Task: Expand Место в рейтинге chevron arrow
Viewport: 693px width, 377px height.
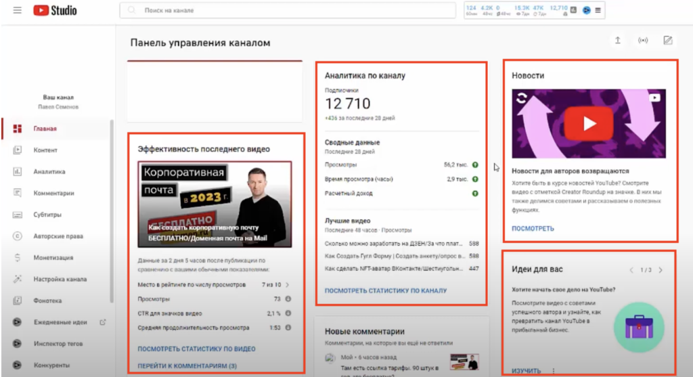Action: [x=287, y=285]
